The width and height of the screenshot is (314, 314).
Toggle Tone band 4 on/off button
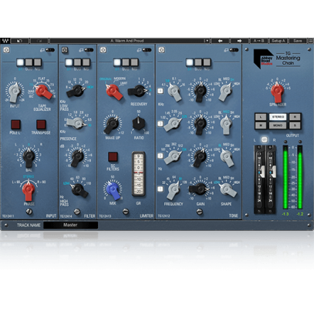point(160,91)
